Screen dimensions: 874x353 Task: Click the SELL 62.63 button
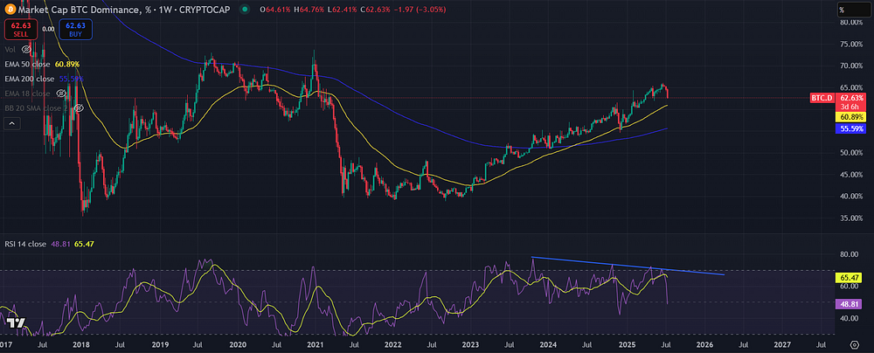(20, 30)
